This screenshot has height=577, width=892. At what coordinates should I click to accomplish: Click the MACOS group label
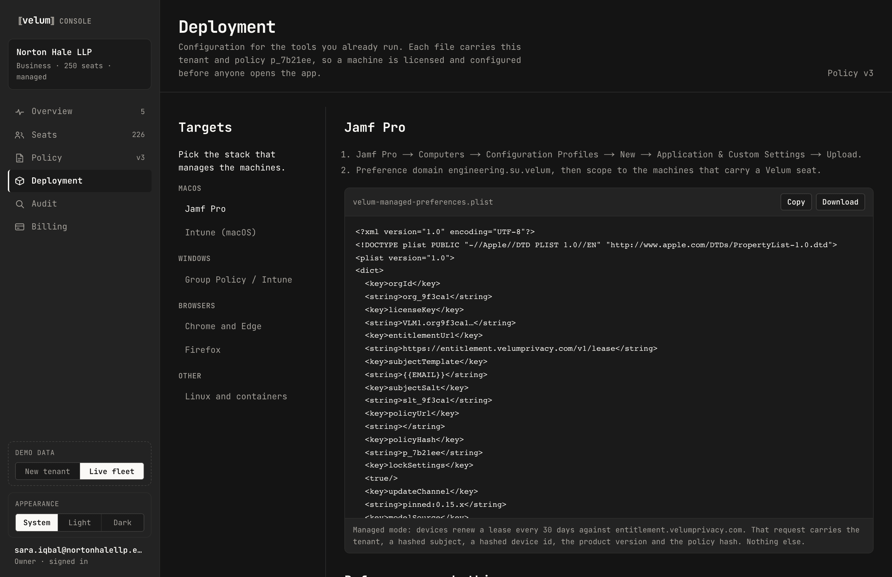(x=190, y=189)
